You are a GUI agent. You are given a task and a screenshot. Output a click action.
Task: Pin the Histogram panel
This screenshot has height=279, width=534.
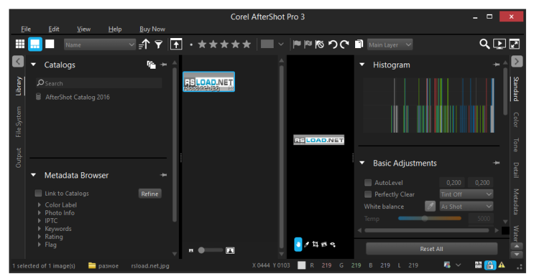coord(497,65)
